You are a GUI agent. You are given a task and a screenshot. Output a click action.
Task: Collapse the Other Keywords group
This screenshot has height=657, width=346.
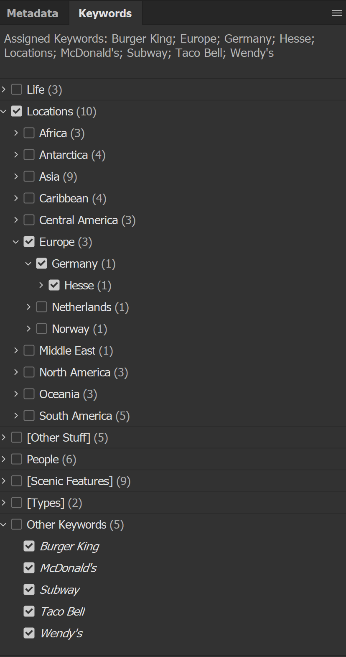(4, 524)
